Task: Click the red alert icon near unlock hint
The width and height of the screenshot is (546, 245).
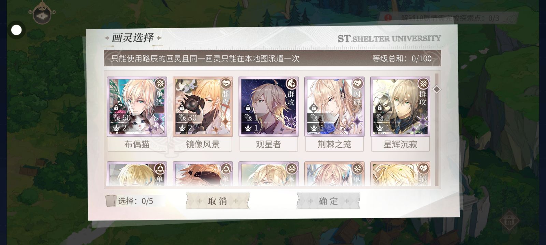Action: point(388,18)
